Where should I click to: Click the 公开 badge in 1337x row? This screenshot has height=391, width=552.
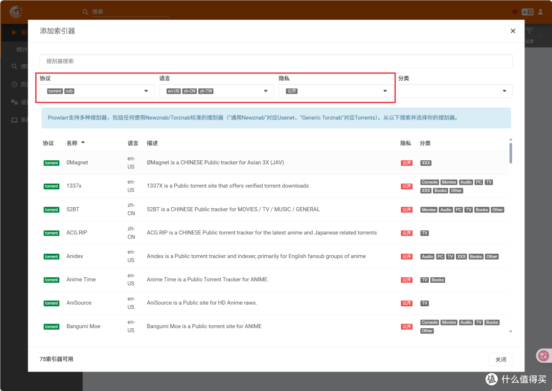[x=407, y=186]
